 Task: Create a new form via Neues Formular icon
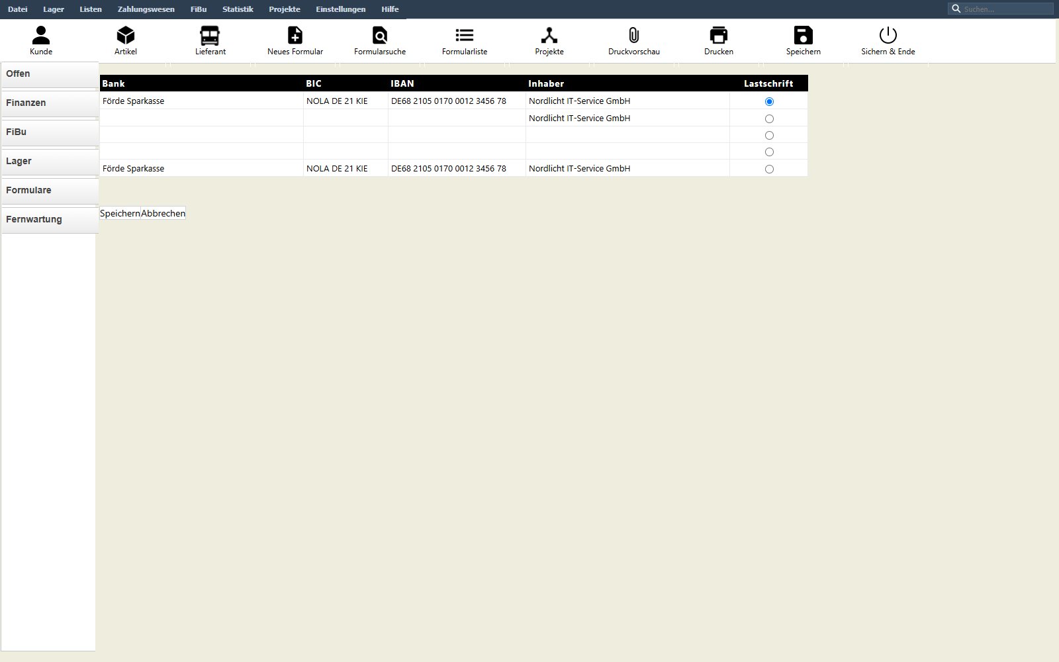(x=295, y=35)
